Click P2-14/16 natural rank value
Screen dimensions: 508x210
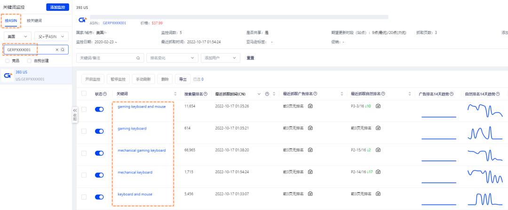pyautogui.click(x=358, y=172)
